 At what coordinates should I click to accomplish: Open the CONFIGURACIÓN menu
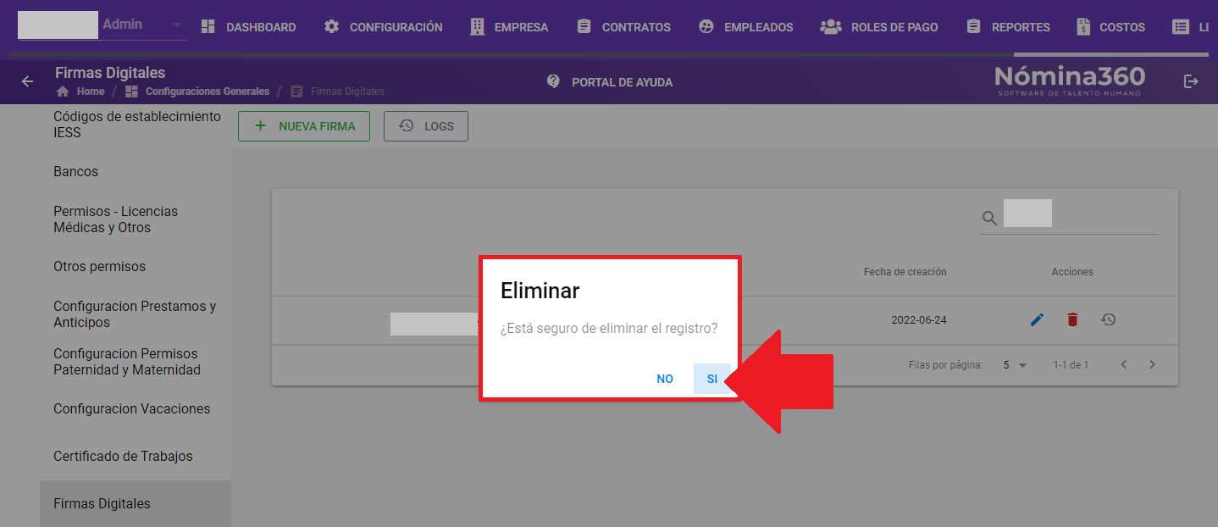[383, 27]
